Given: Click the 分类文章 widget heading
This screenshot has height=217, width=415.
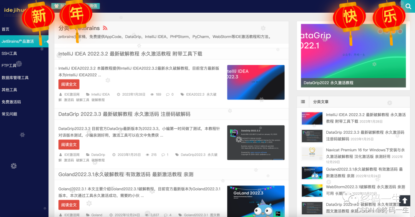Looking at the screenshot, I should [x=321, y=102].
